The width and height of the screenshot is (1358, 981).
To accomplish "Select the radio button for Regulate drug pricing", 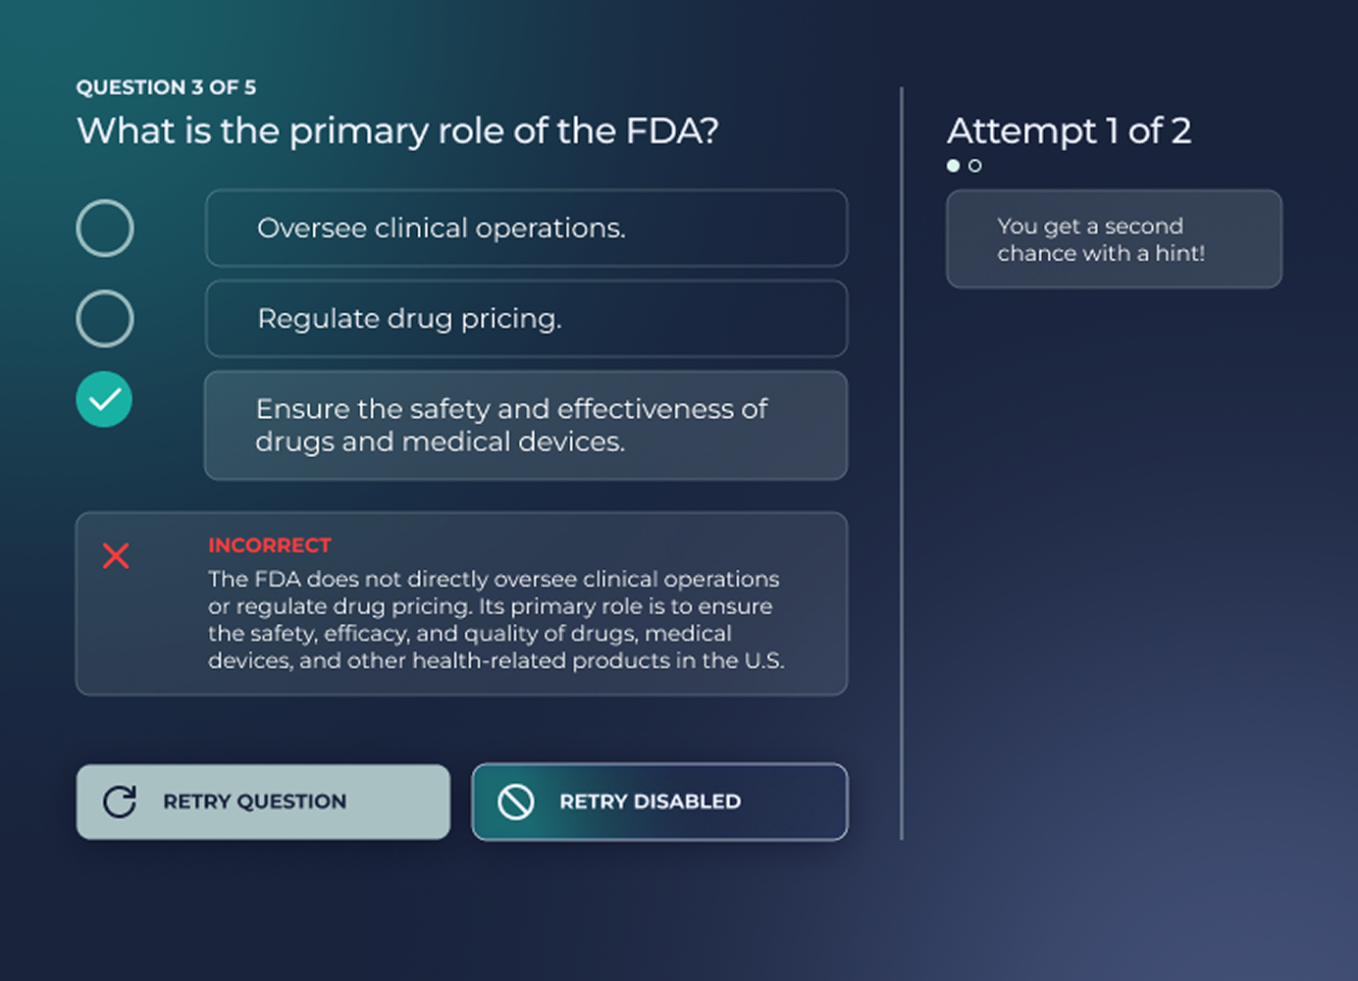I will point(105,319).
